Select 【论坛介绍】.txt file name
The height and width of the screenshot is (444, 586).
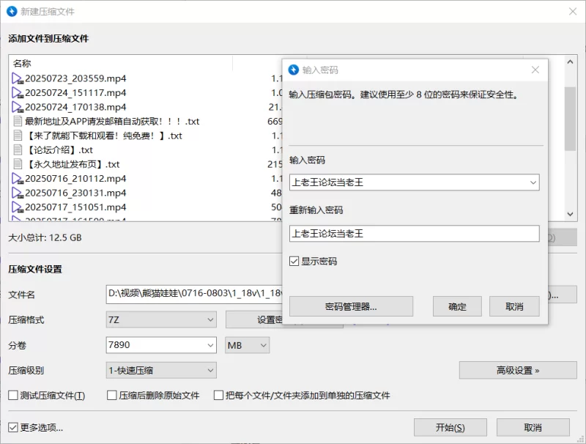point(59,149)
